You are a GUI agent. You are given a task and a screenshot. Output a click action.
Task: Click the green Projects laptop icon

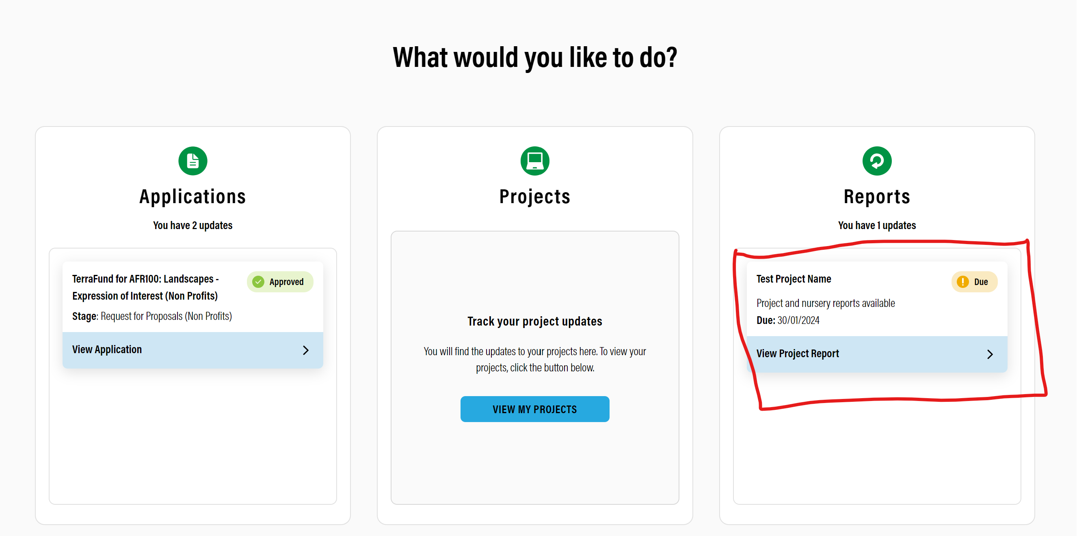coord(535,161)
